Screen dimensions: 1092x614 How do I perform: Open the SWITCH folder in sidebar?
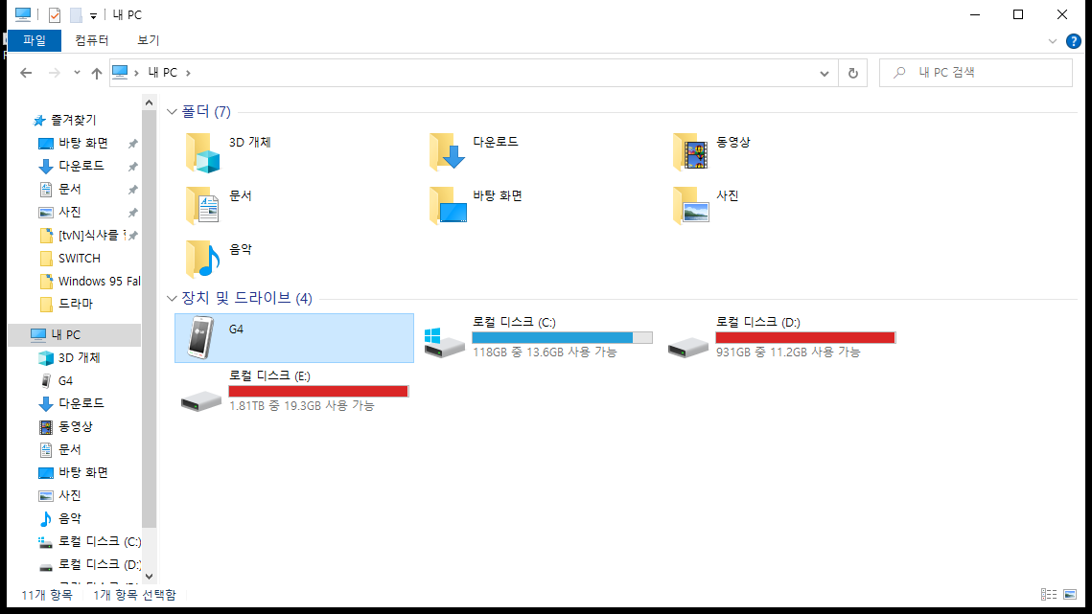80,259
